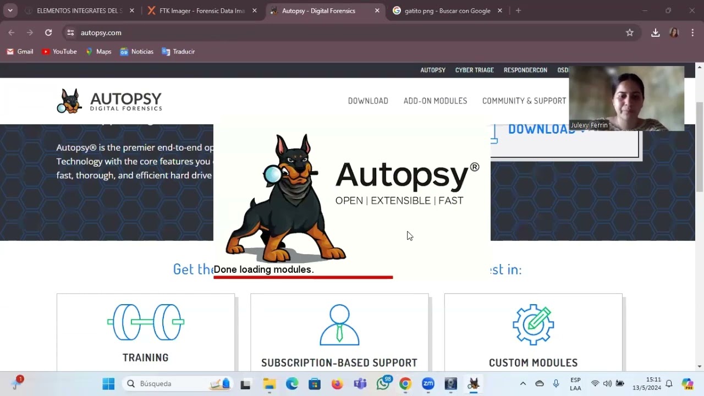Screen dimensions: 704x396
Task: Select the Autopsy - Digital Forensics tab
Action: click(324, 10)
